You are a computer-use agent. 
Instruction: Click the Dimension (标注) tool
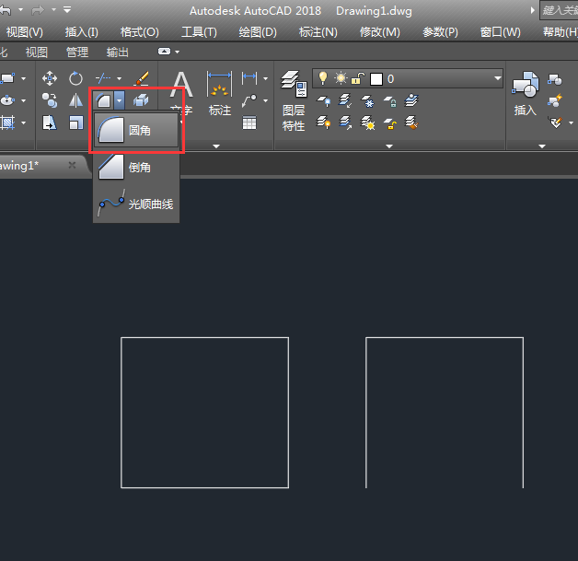click(x=220, y=94)
